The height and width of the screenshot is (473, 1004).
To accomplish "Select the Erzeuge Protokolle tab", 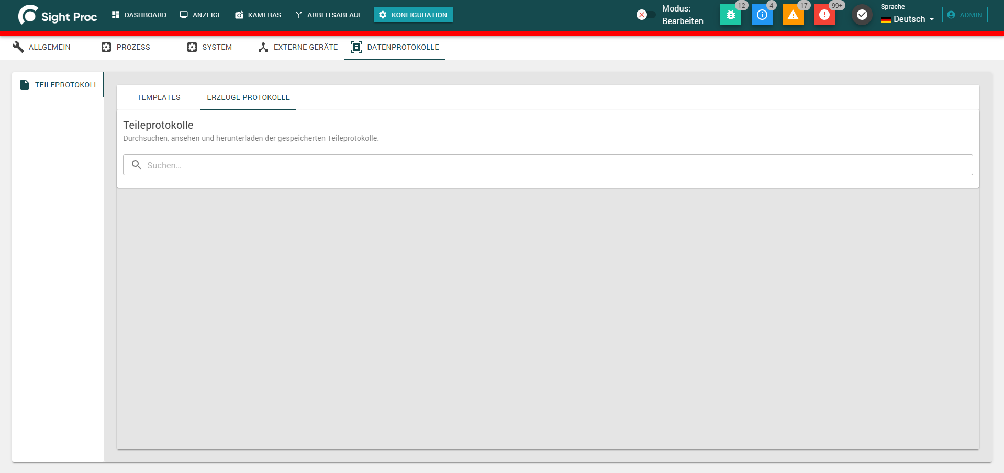I will coord(248,97).
